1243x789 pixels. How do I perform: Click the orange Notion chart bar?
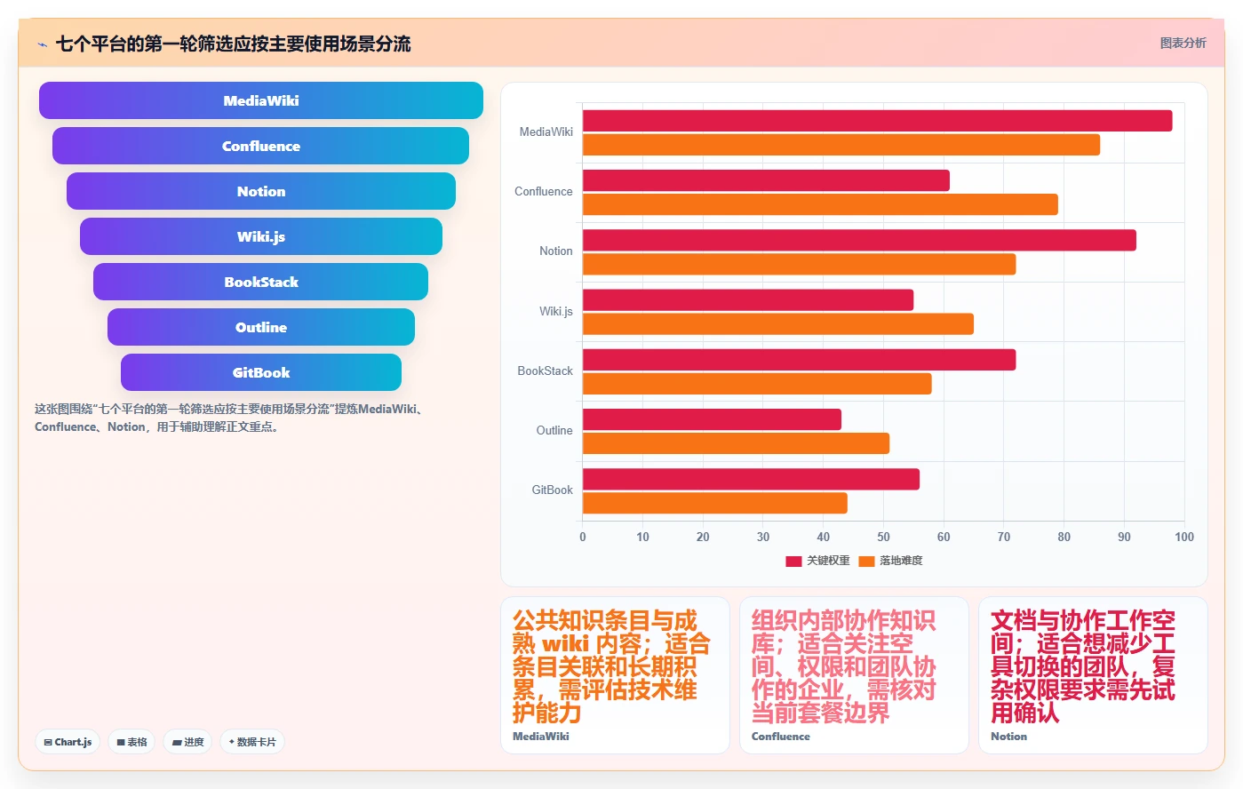[799, 264]
